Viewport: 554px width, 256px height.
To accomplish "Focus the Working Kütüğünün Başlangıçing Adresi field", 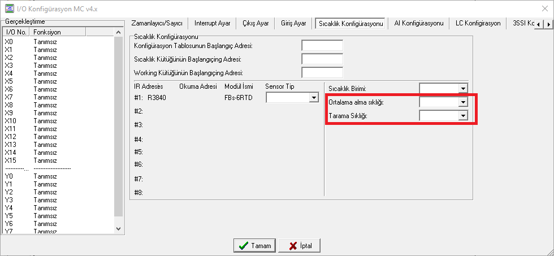I will click(x=322, y=73).
